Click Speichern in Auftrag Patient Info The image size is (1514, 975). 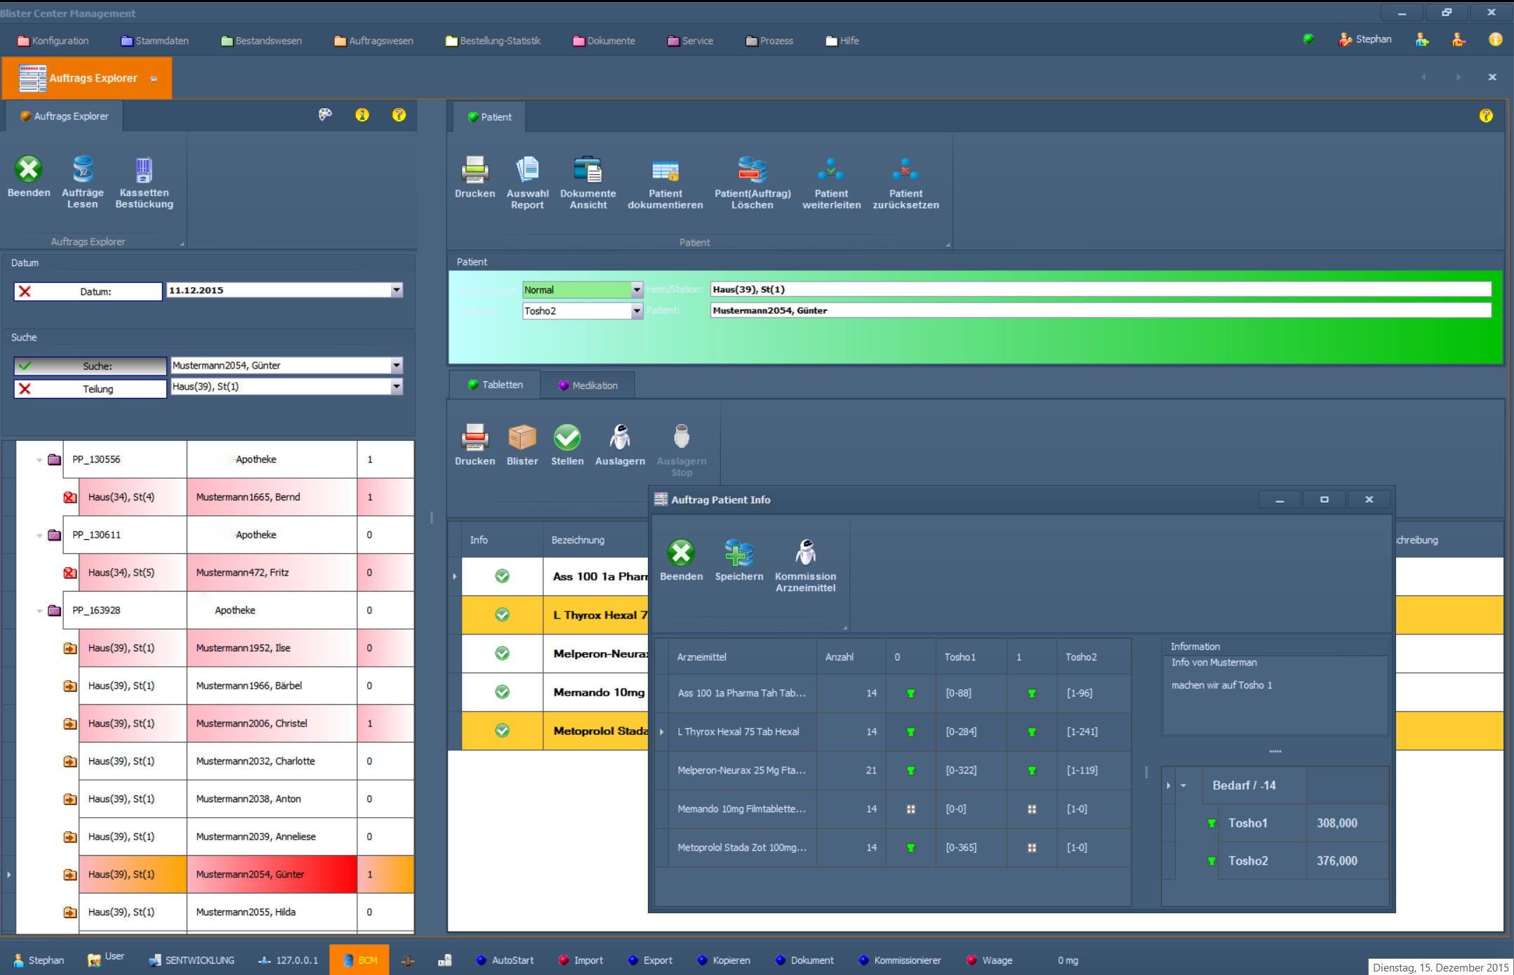coord(738,554)
